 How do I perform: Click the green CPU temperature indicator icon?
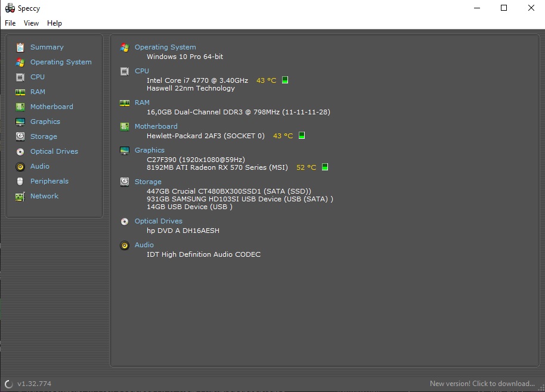pyautogui.click(x=285, y=80)
